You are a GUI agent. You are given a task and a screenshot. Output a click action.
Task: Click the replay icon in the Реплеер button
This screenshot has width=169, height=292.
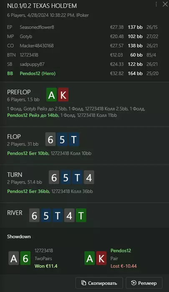pos(134,283)
